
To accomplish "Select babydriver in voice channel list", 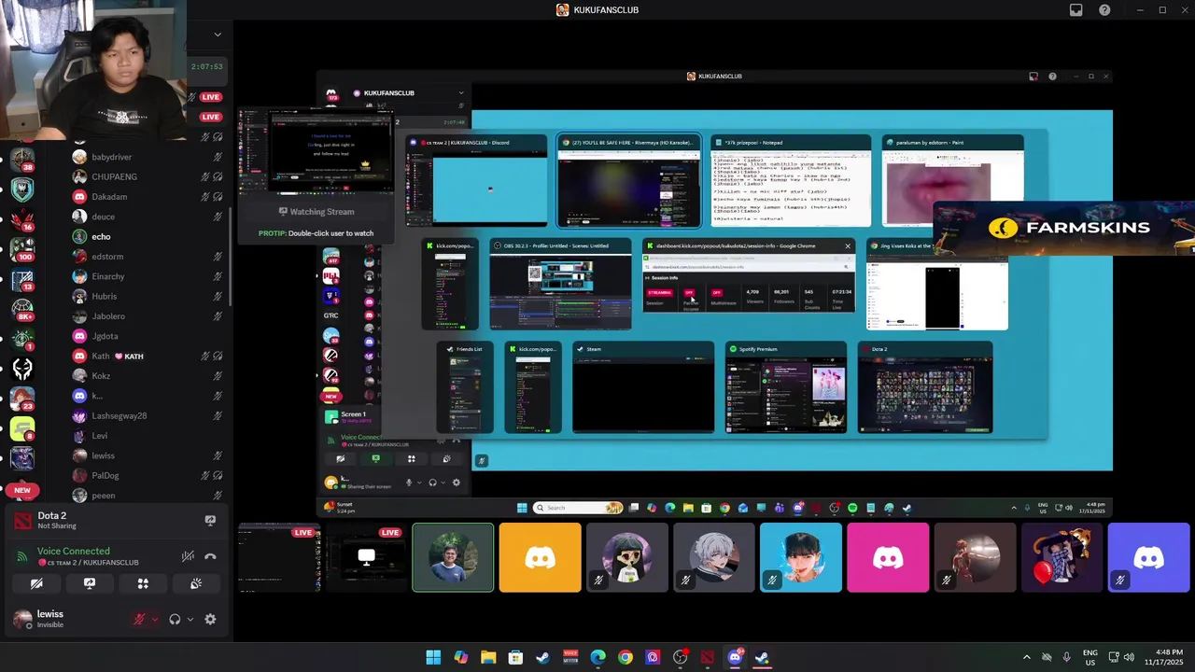I will click(x=111, y=157).
